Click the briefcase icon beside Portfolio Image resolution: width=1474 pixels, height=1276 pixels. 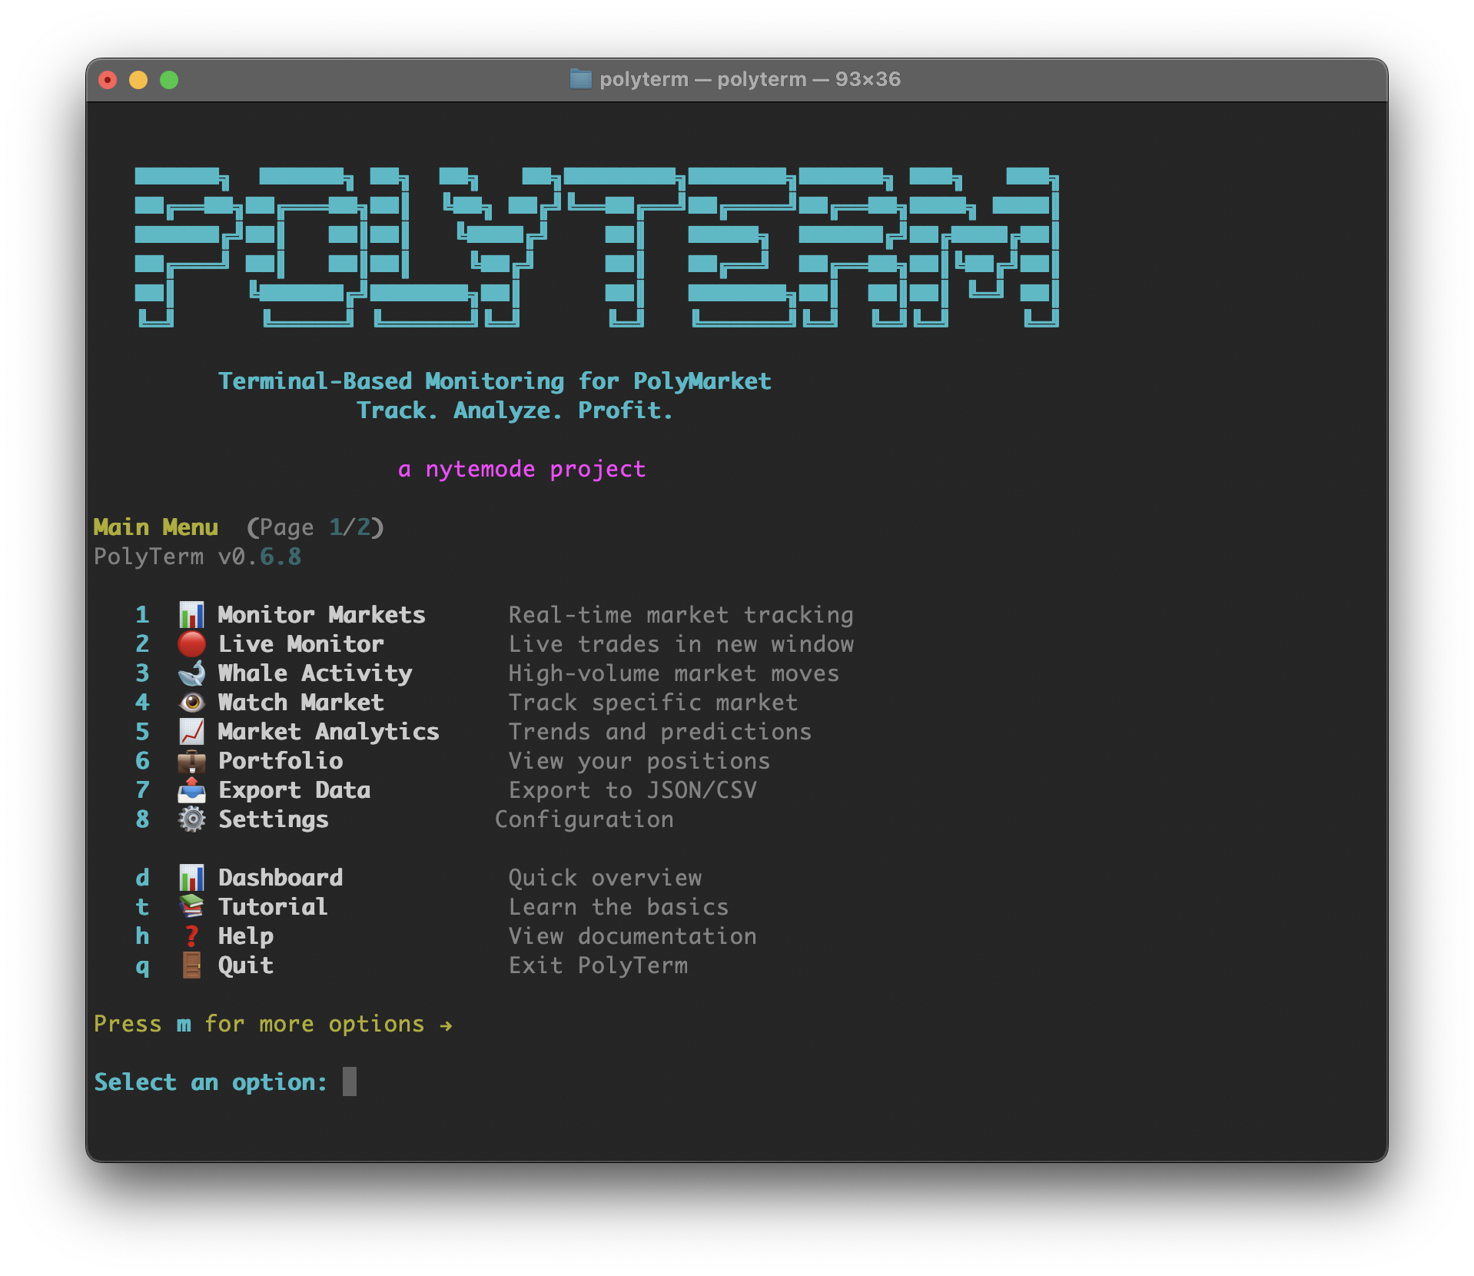(x=191, y=761)
